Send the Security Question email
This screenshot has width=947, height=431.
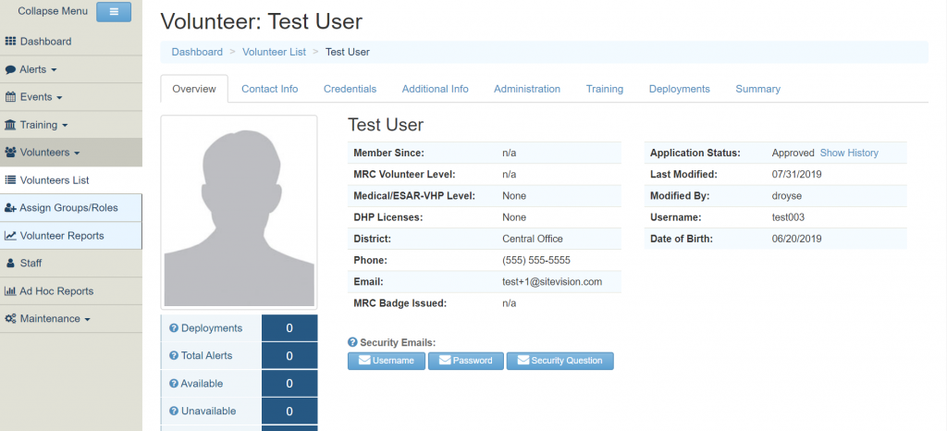pyautogui.click(x=560, y=361)
